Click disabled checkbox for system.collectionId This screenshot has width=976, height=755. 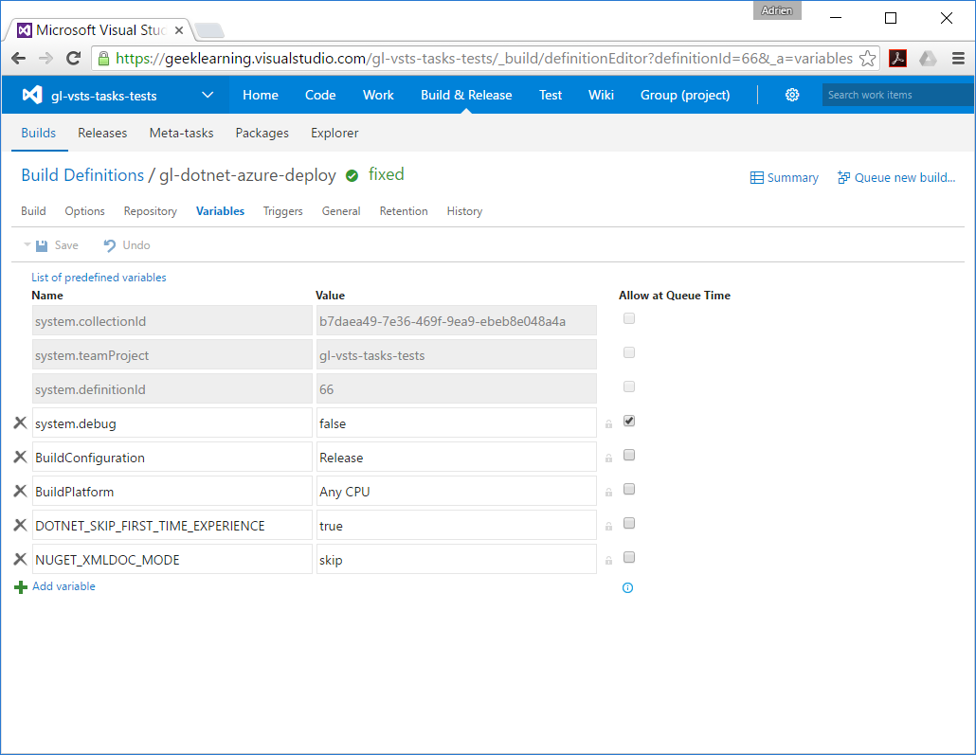pos(629,318)
